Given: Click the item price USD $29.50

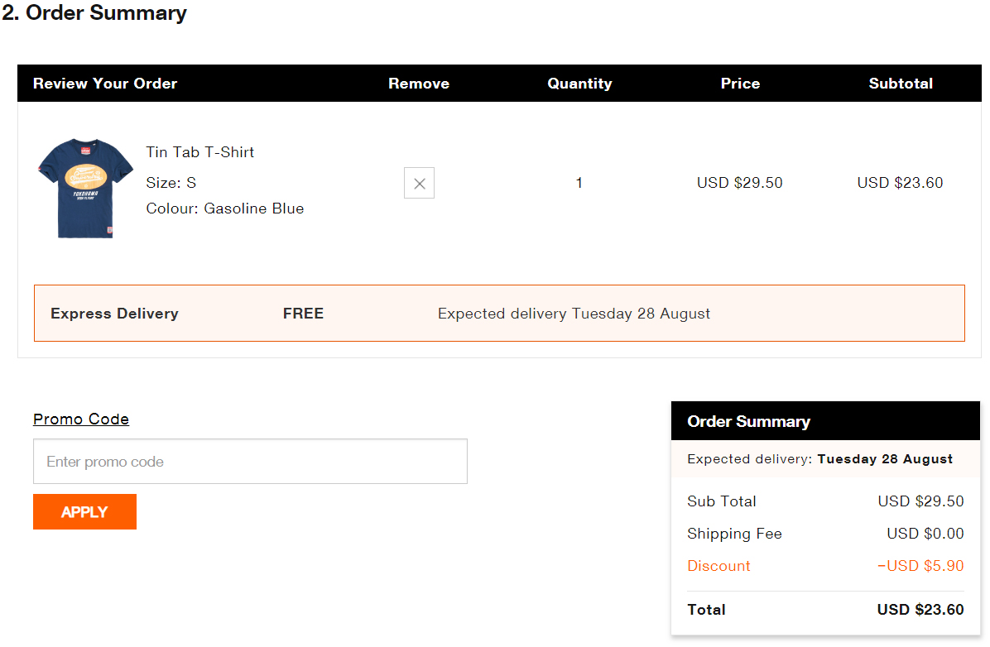Looking at the screenshot, I should pos(740,183).
